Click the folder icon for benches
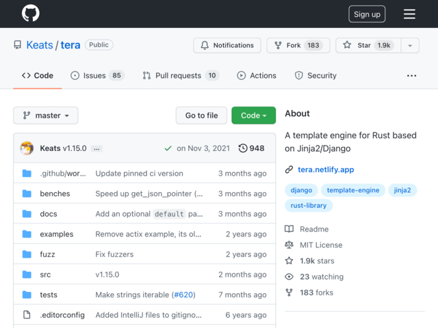Screen dimensions: 438x328 tap(27, 193)
